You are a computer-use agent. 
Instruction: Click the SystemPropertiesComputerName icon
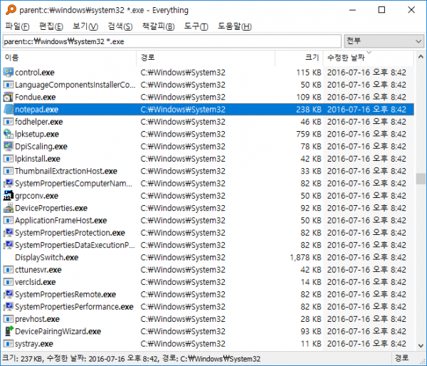[8, 184]
